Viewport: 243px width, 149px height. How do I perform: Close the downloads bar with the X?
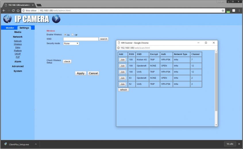click(239, 144)
